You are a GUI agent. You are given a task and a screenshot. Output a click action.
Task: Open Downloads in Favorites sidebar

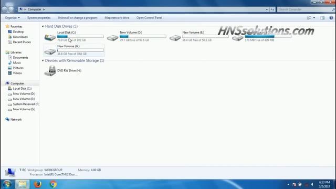click(x=20, y=37)
